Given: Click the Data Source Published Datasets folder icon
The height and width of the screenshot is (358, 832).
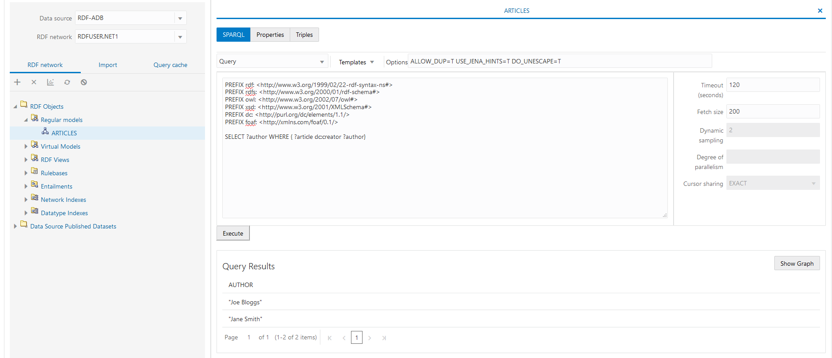Looking at the screenshot, I should [24, 224].
